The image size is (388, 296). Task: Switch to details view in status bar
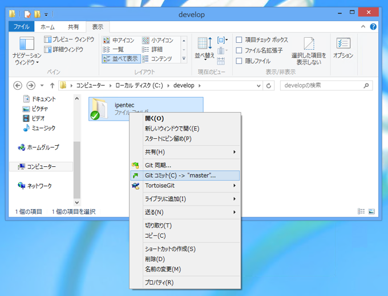click(x=361, y=211)
